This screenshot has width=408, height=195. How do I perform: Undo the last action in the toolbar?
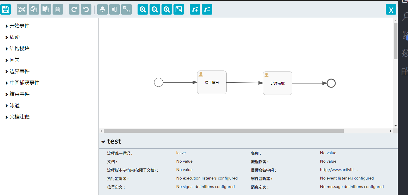point(86,9)
